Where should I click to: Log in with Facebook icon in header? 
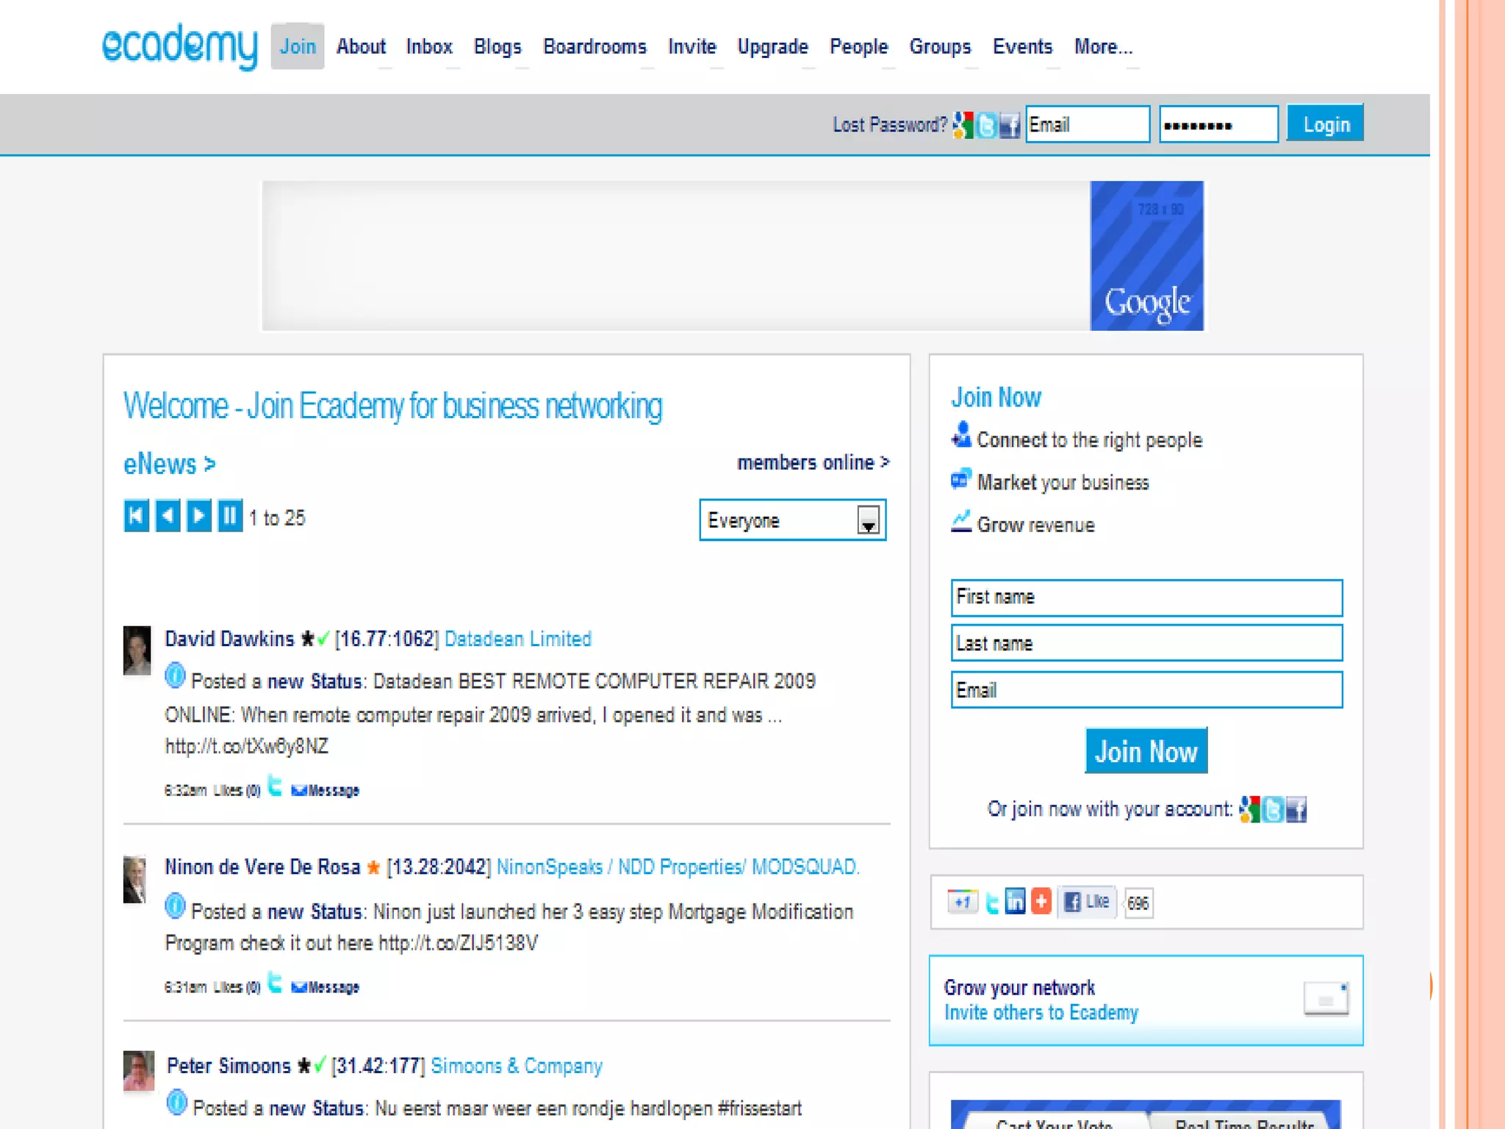pos(1010,126)
